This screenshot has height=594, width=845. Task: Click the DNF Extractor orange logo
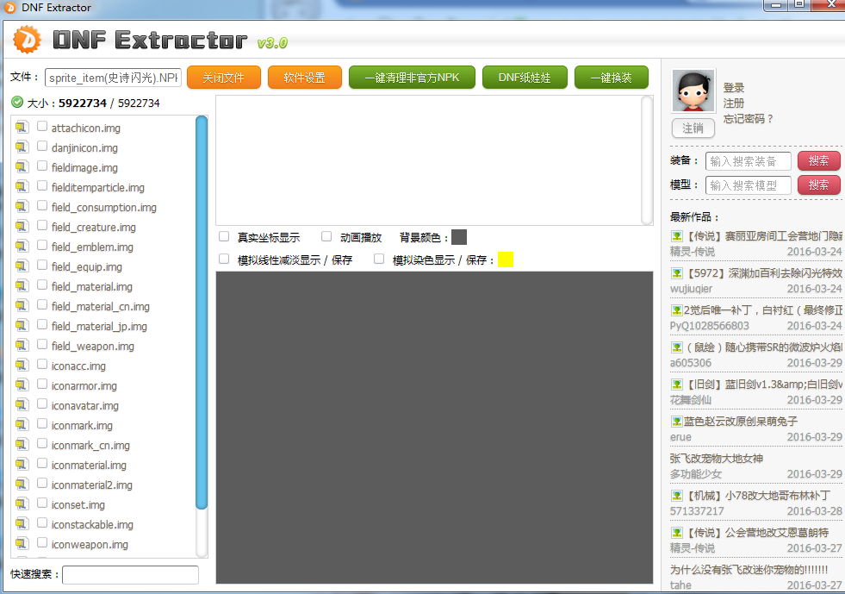pos(28,39)
